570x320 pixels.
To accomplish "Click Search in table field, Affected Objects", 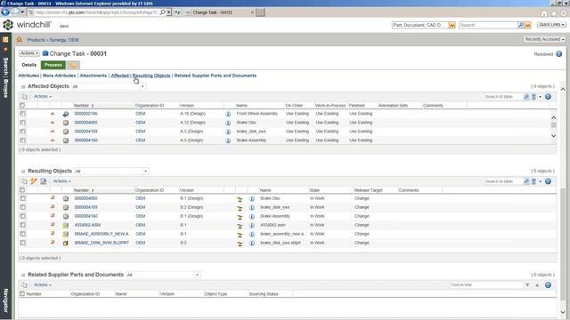I will (502, 97).
